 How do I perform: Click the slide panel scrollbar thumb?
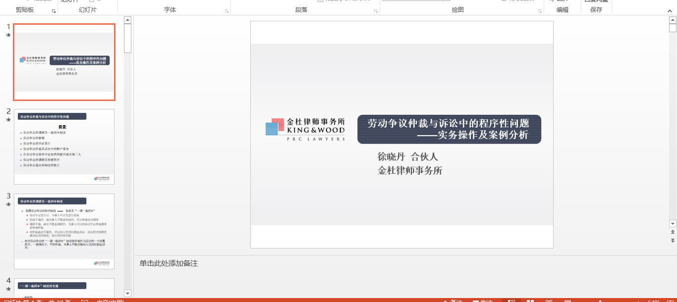tap(127, 38)
